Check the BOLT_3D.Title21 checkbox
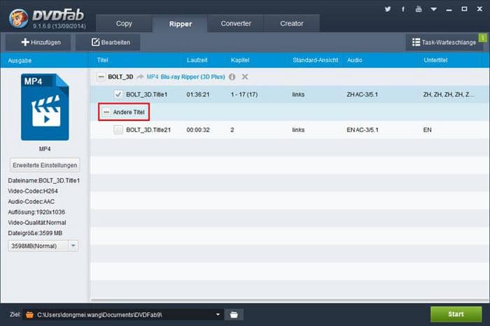 [118, 130]
